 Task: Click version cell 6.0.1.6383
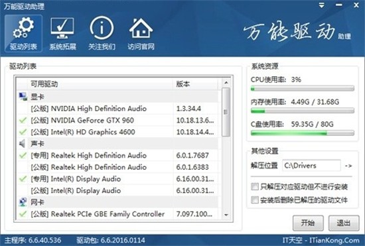point(192,167)
